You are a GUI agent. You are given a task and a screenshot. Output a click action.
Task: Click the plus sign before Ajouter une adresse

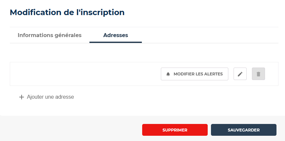21,97
